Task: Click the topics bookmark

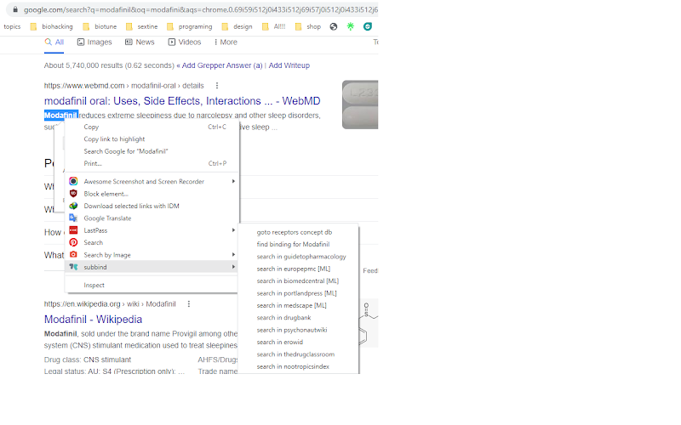Action: (x=12, y=26)
